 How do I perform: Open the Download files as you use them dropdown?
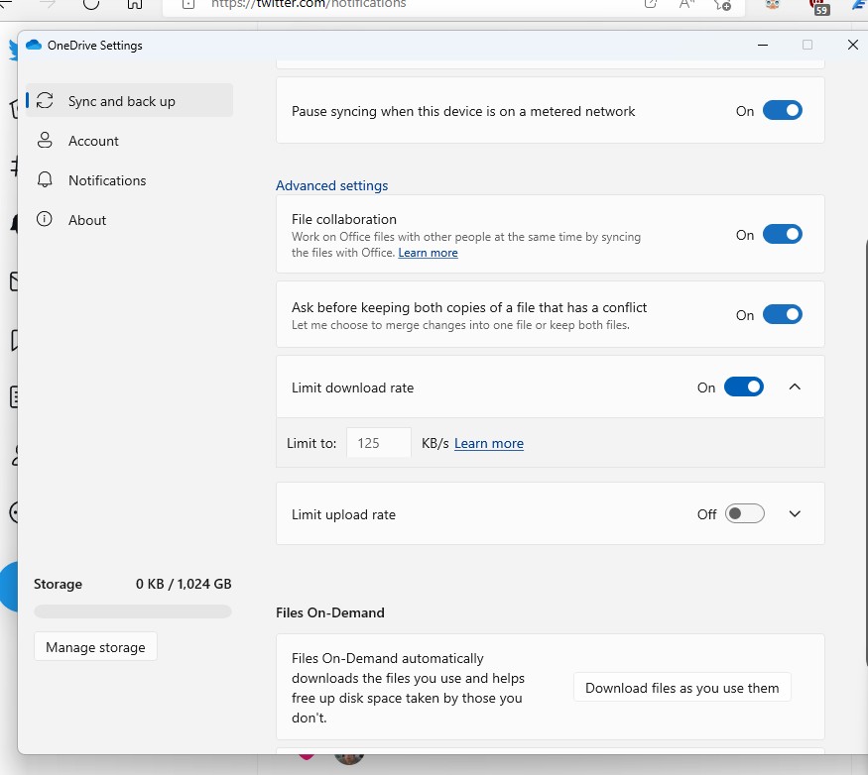click(682, 688)
